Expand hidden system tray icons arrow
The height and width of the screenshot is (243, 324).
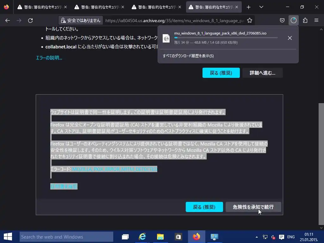pos(257,237)
